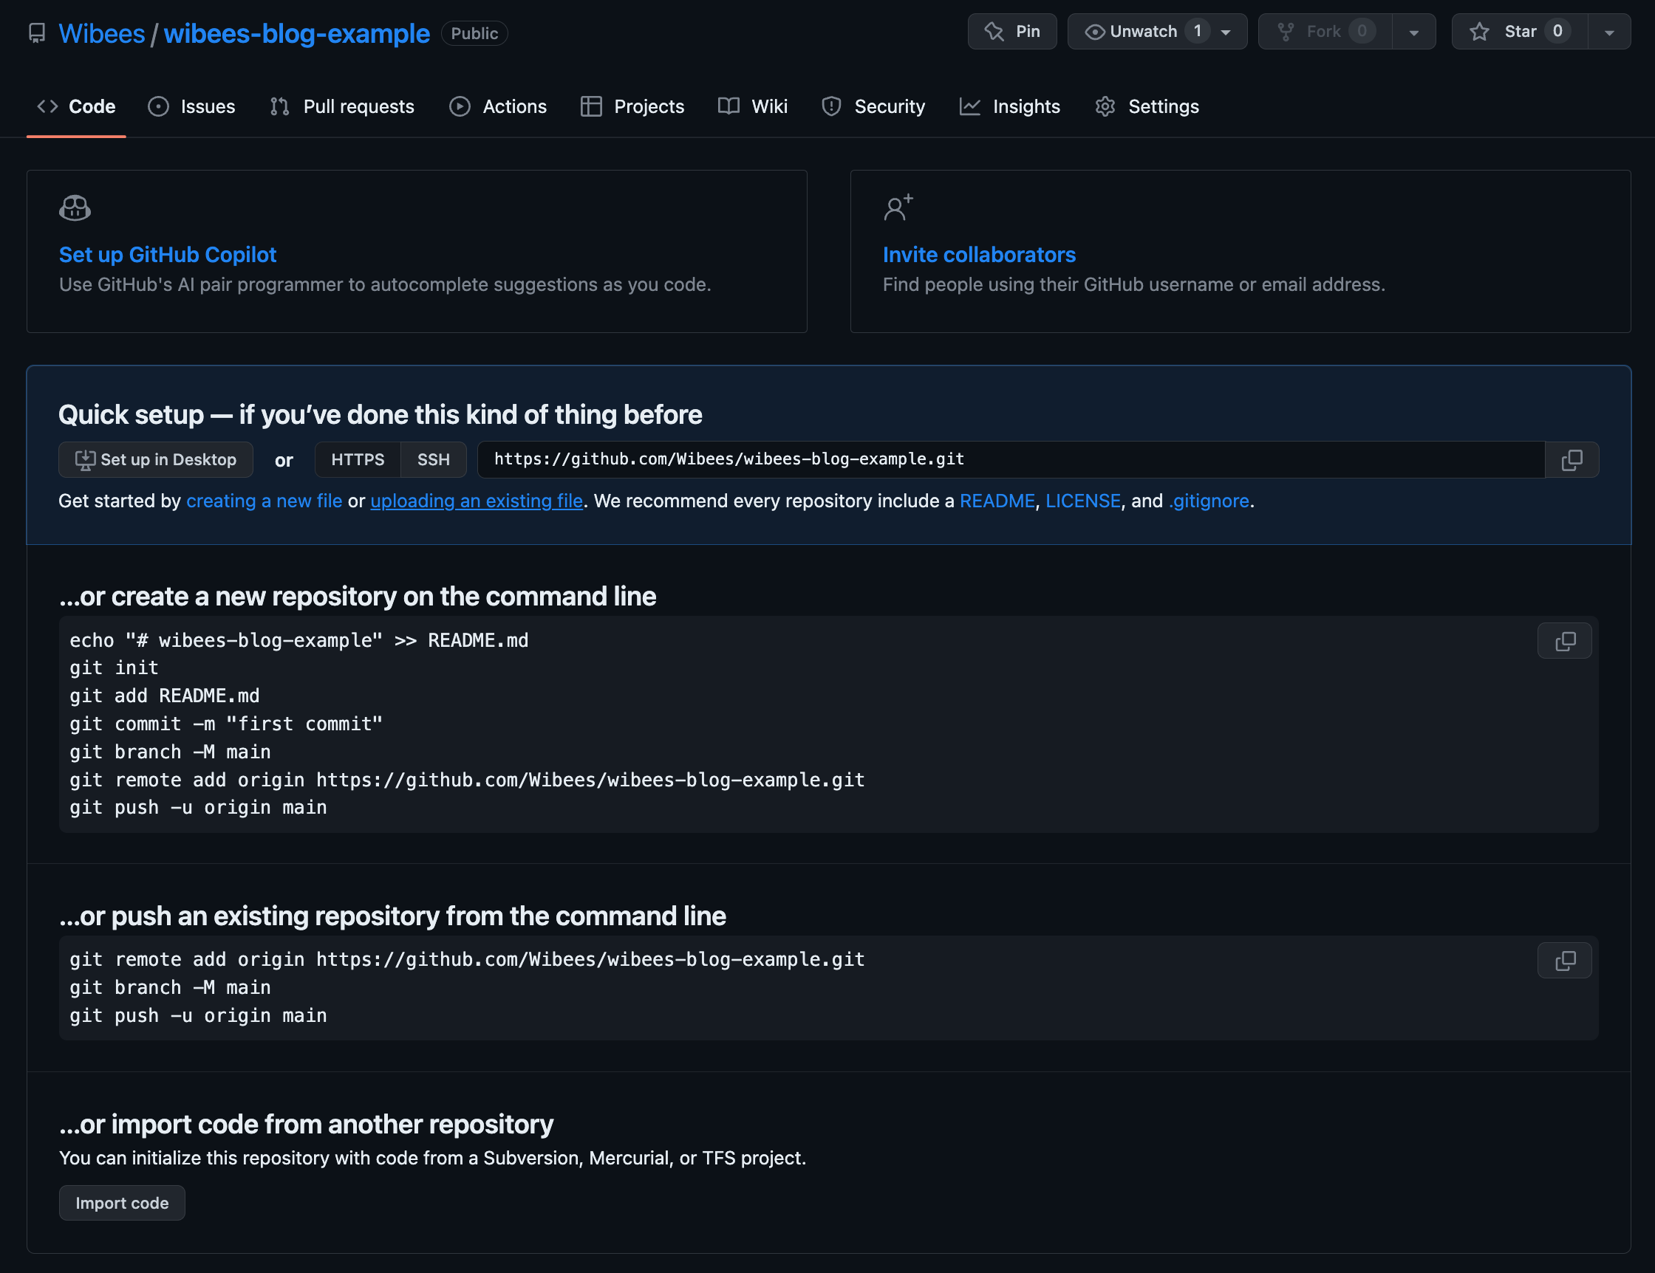Expand the Unwatch notifications dropdown arrow

1226,32
